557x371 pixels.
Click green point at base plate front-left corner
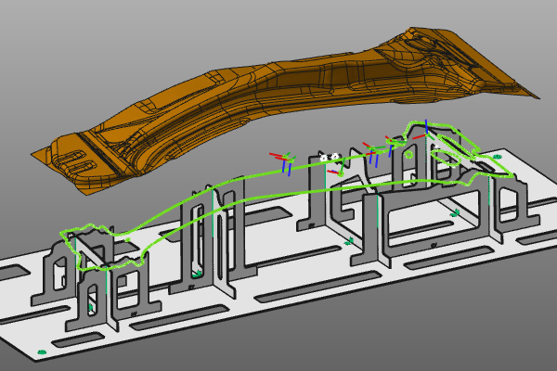(43, 352)
